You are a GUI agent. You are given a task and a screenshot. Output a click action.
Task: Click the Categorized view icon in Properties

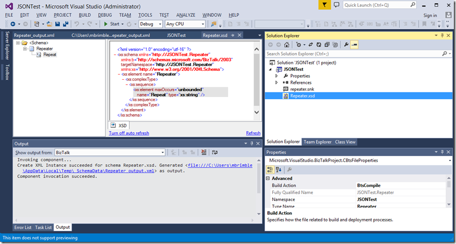click(x=270, y=169)
